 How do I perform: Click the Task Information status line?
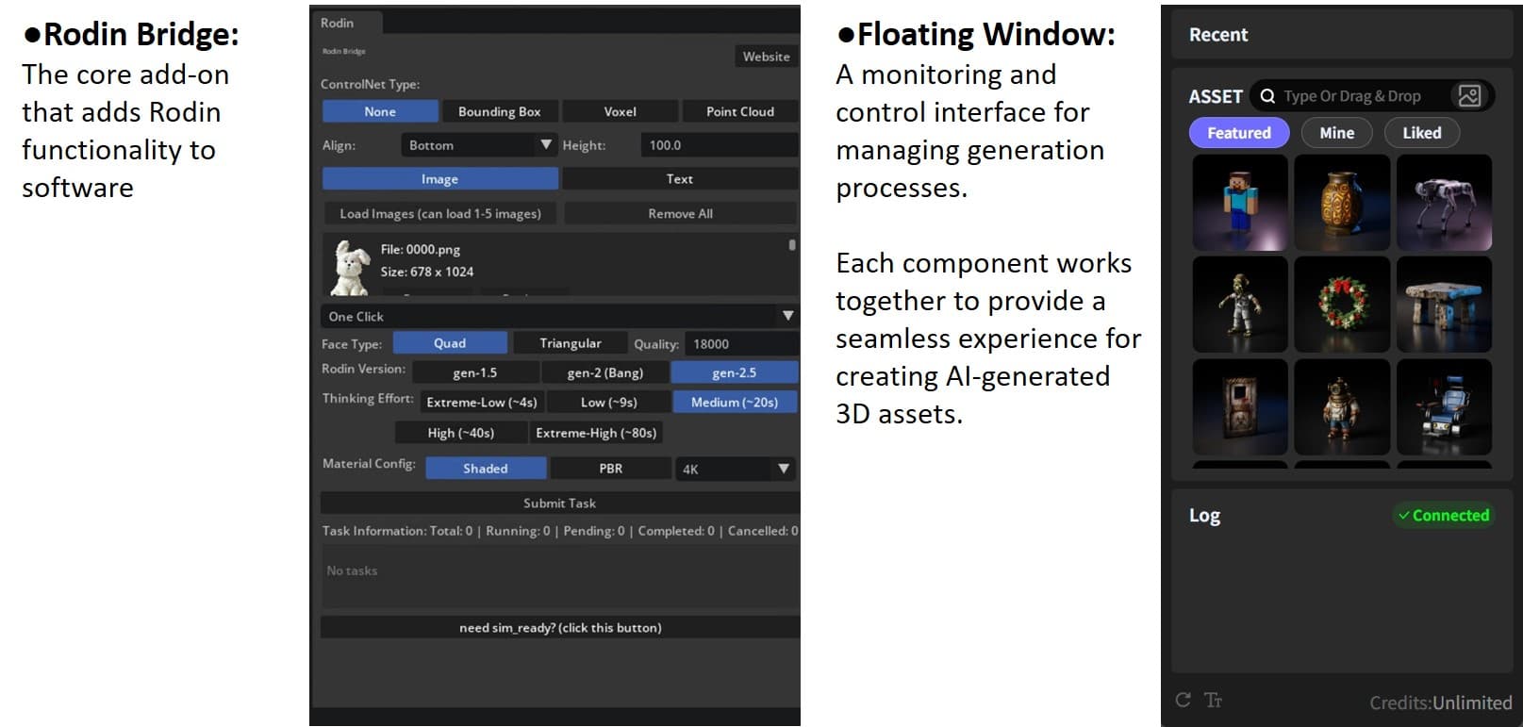click(x=560, y=531)
